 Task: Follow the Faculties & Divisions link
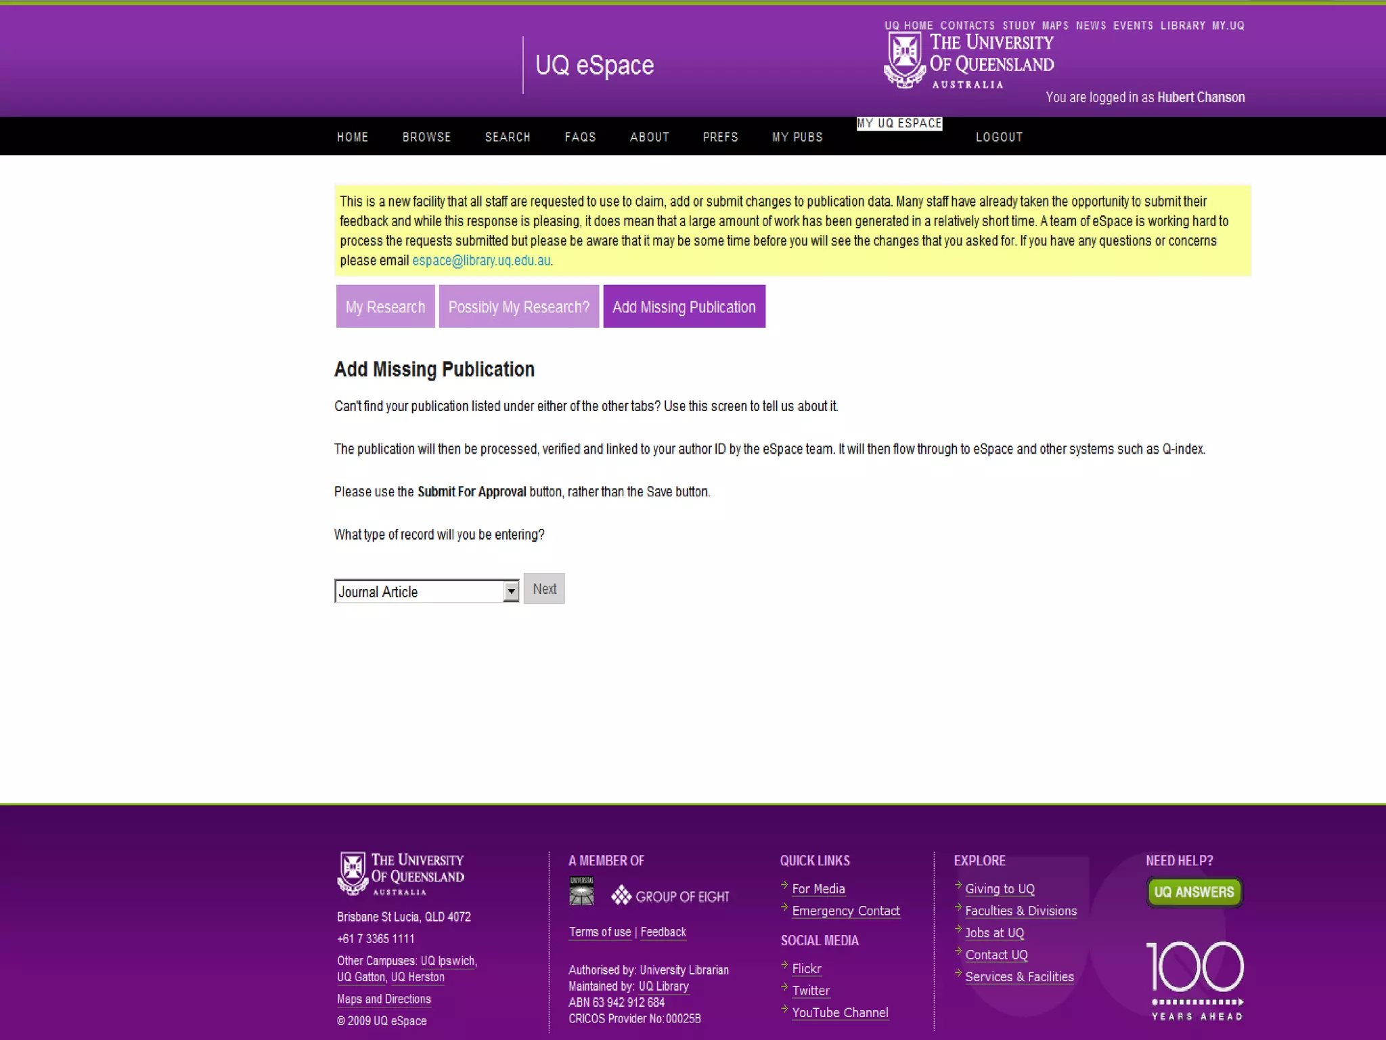(1021, 911)
